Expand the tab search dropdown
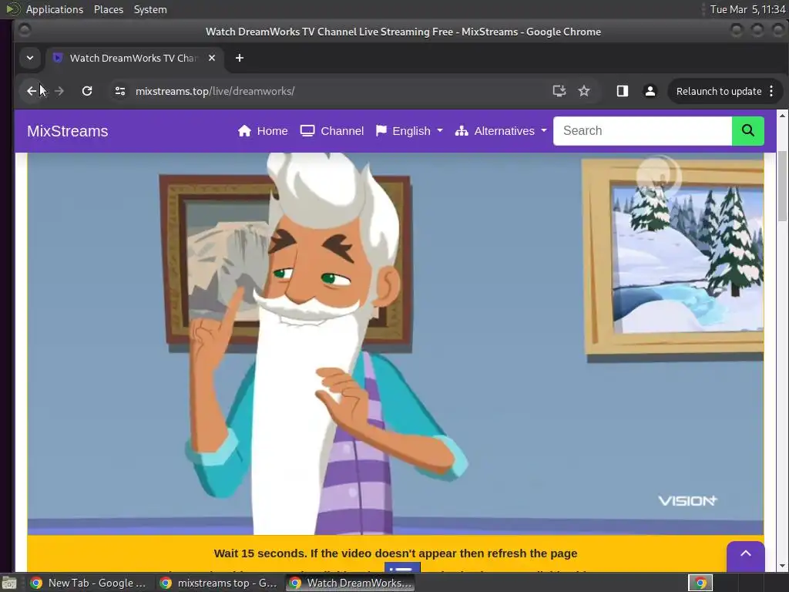The height and width of the screenshot is (592, 789). [30, 58]
